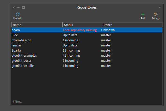Click the '41 incoming' status cell

[x=71, y=56]
